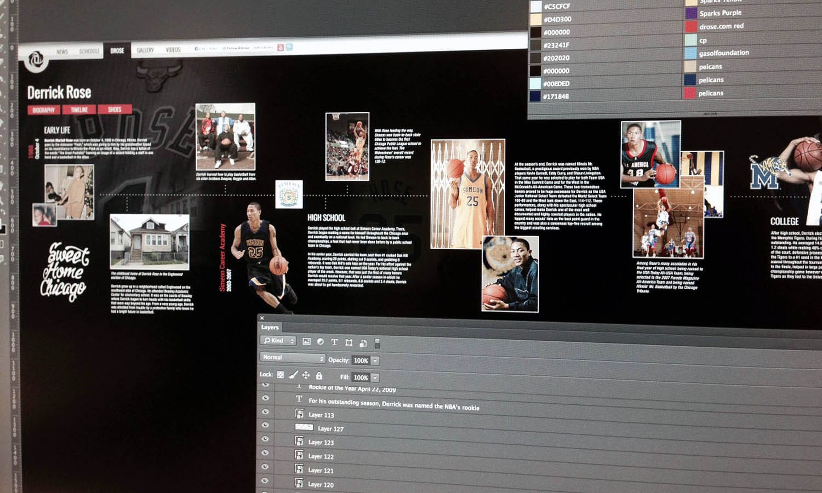The height and width of the screenshot is (493, 822).
Task: Click the lock position icon
Action: pos(306,375)
